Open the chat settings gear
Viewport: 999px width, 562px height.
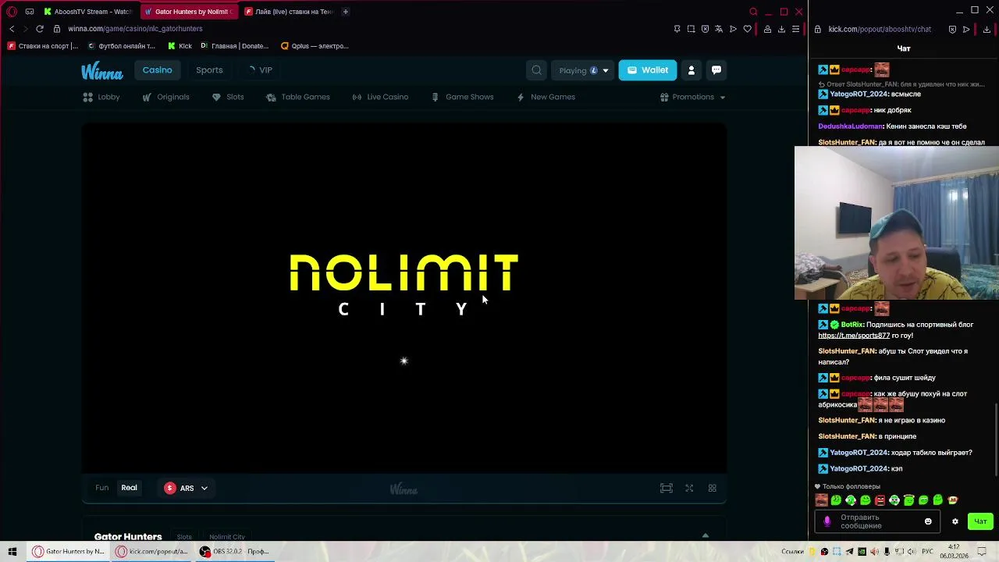pyautogui.click(x=955, y=521)
